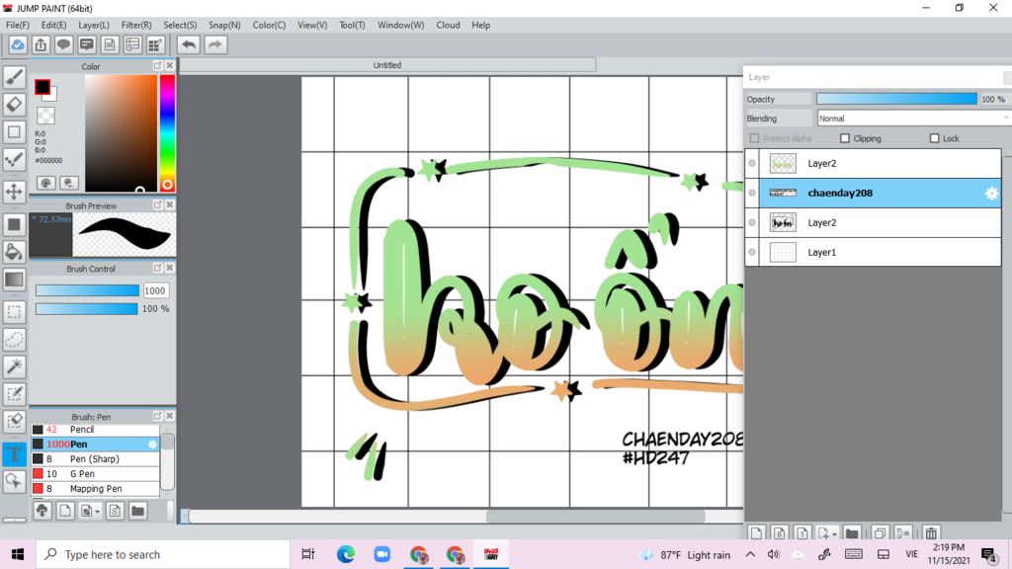Open the File(F) menu

tap(18, 25)
